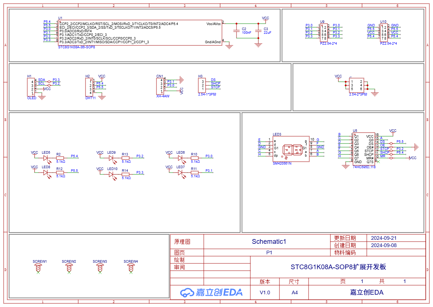The width and height of the screenshot is (433, 307).
Task: Click the 审阅 field label
Action: [179, 267]
